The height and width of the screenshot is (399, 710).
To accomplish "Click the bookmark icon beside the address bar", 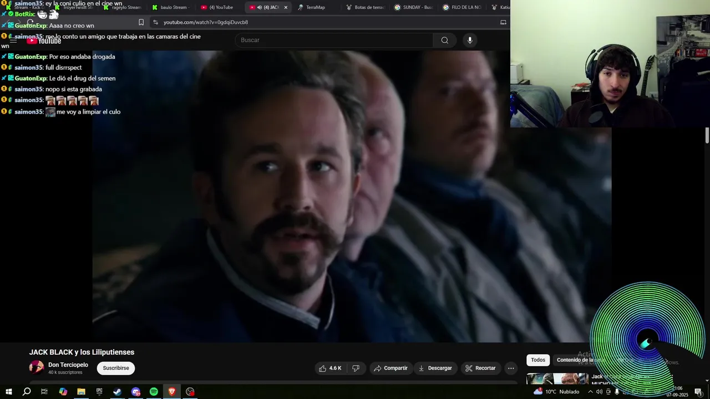I will [x=141, y=22].
